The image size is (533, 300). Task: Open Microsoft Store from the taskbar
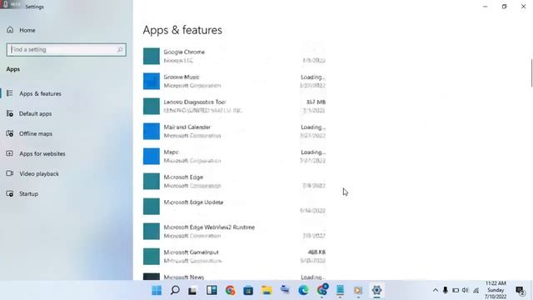pos(248,291)
